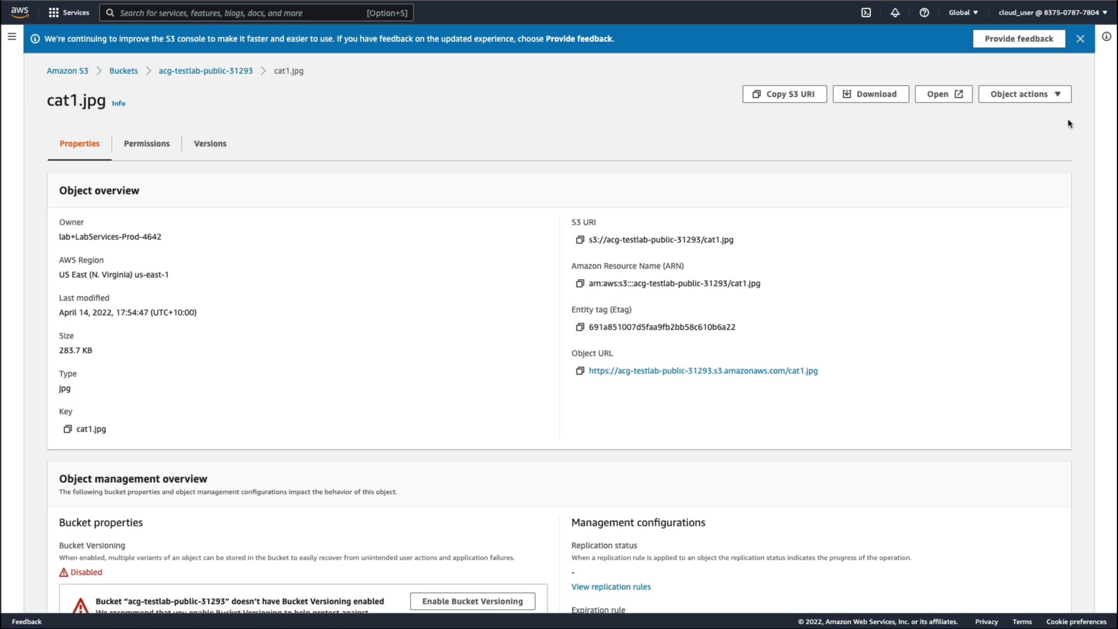
Task: Open the cat1.jpg Object URL link
Action: pos(703,371)
